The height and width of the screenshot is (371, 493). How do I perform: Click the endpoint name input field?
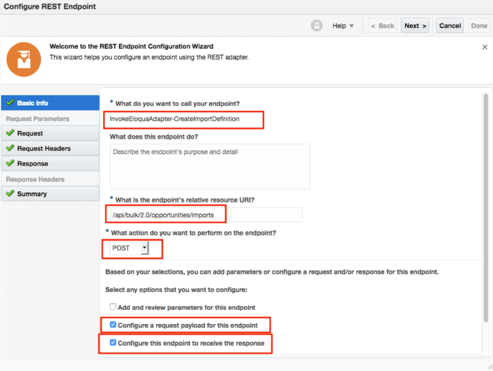tap(183, 119)
